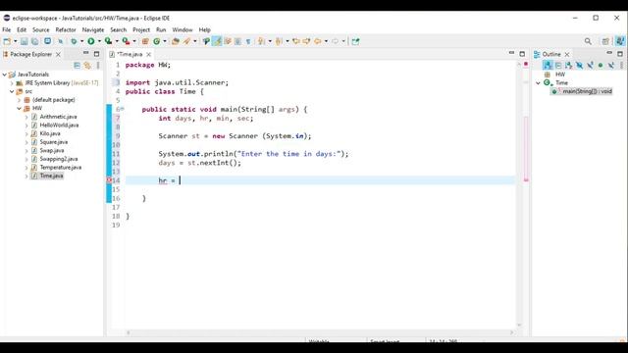Click the New file toolbar icon
This screenshot has width=628, height=353.
tap(7, 41)
